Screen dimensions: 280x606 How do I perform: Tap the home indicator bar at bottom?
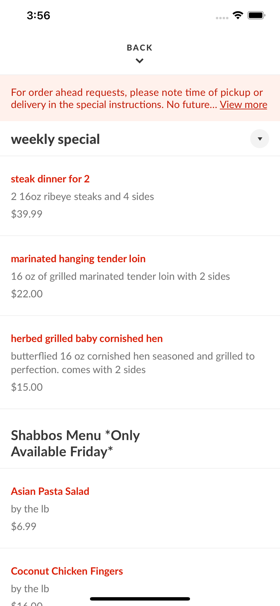click(x=140, y=599)
